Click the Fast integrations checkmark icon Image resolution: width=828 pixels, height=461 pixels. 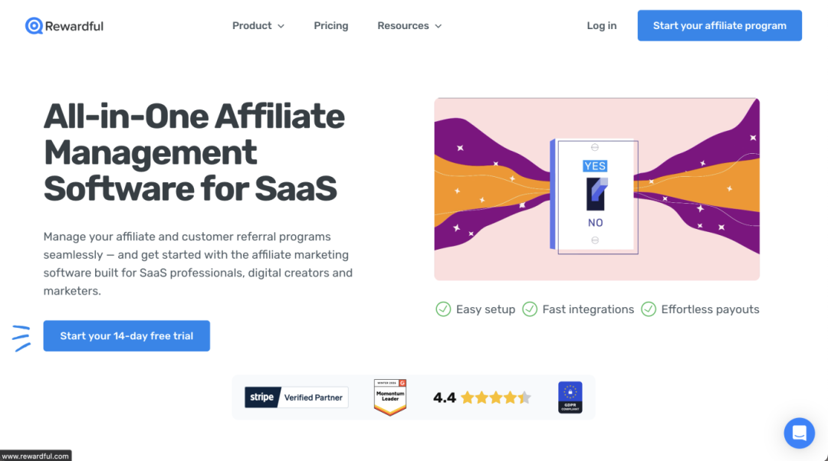tap(530, 309)
